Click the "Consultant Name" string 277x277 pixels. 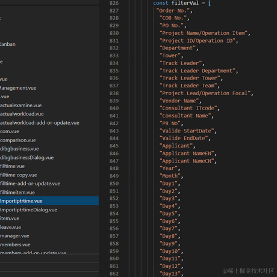[185, 116]
